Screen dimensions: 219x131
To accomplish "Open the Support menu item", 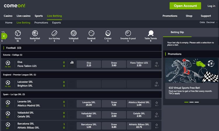I will 206,16.
